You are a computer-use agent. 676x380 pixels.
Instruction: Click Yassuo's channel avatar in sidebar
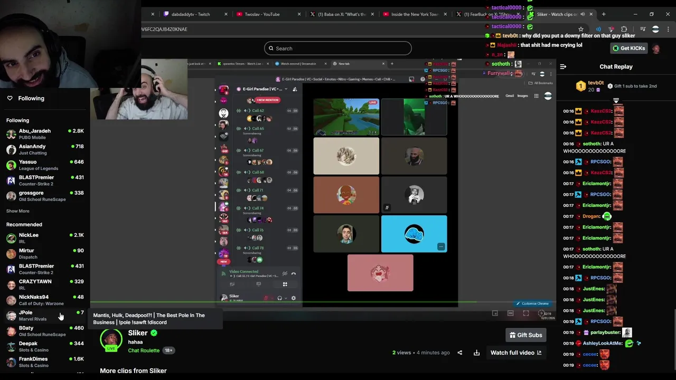point(11,165)
